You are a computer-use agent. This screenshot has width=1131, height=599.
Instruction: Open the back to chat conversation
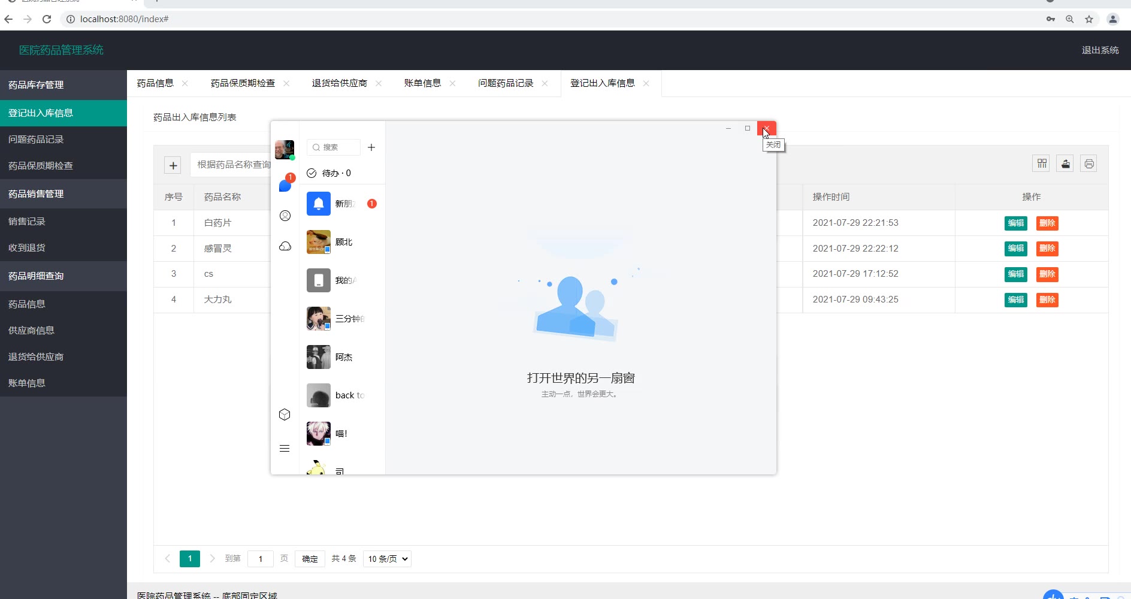pos(342,395)
